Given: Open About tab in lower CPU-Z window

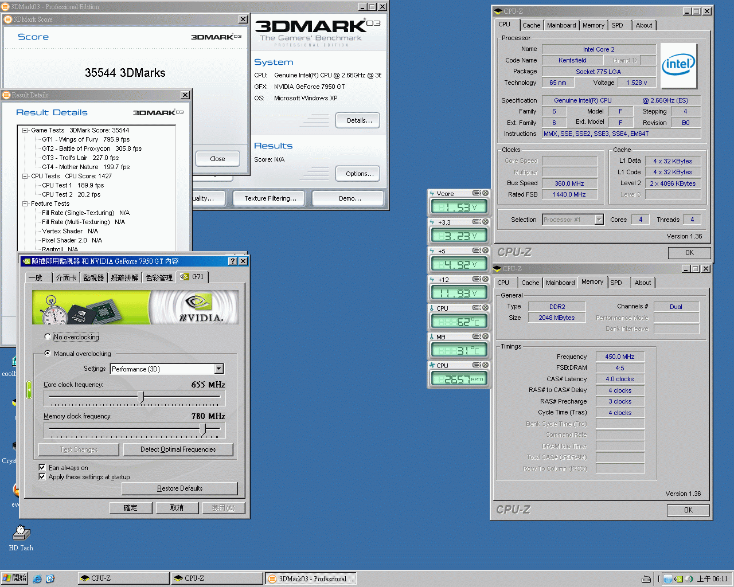Looking at the screenshot, I should [x=643, y=283].
